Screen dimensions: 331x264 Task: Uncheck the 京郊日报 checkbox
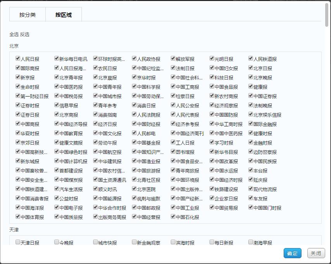(18, 142)
